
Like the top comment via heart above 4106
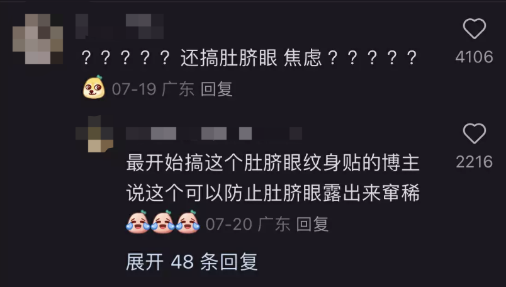[x=475, y=29]
